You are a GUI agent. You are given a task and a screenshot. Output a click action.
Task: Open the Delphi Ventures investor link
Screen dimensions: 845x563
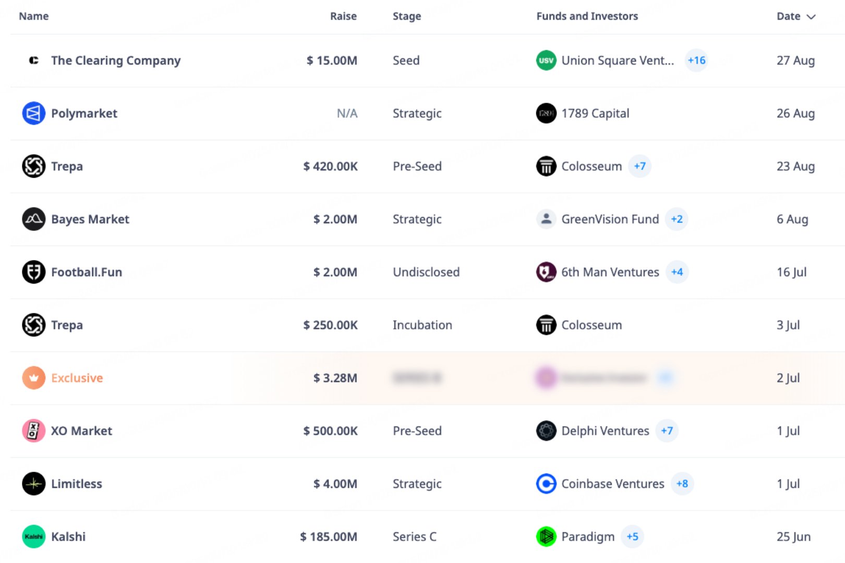605,431
